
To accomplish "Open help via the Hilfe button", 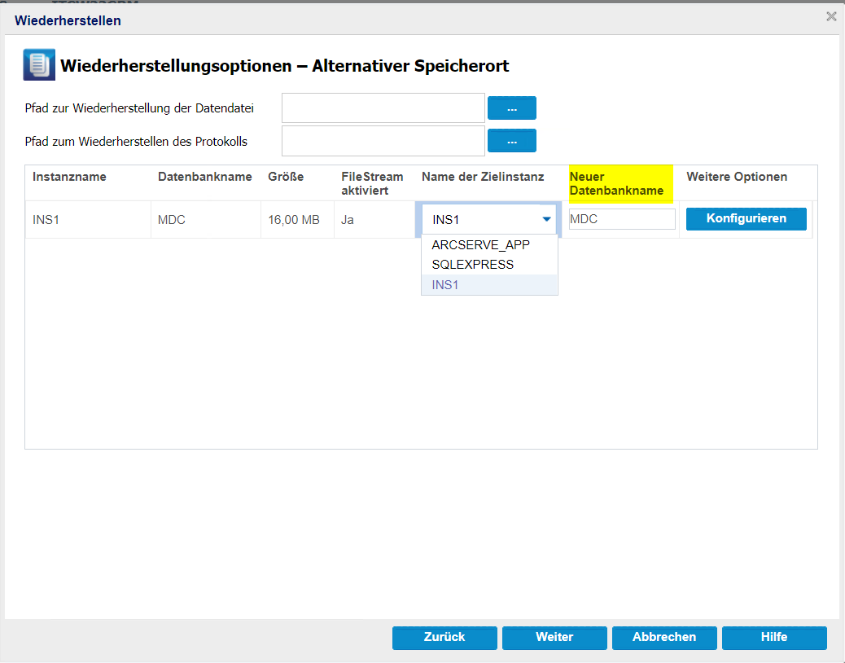I will pos(774,638).
